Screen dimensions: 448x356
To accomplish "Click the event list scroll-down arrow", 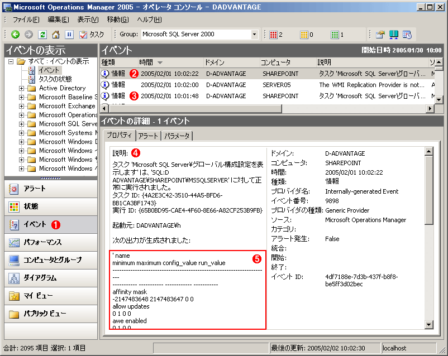I will (x=439, y=100).
